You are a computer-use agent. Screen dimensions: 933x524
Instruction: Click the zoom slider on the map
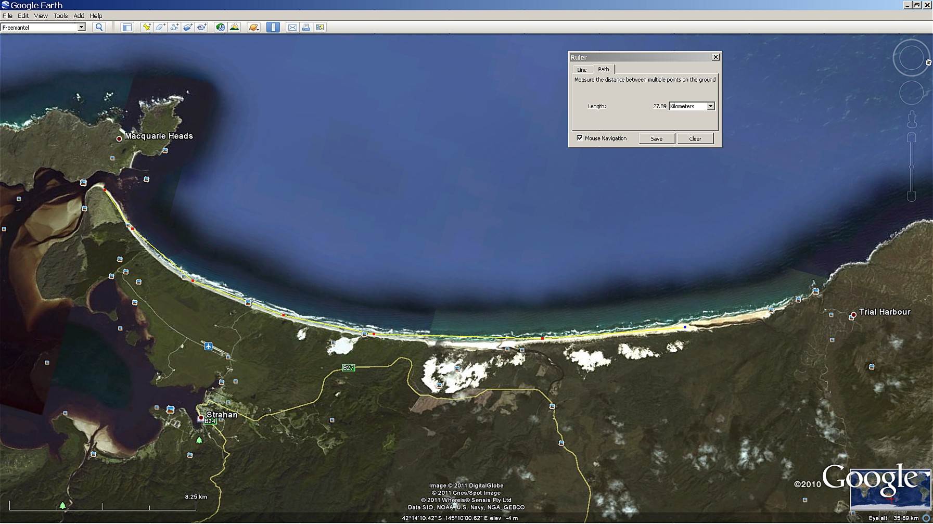(x=911, y=167)
